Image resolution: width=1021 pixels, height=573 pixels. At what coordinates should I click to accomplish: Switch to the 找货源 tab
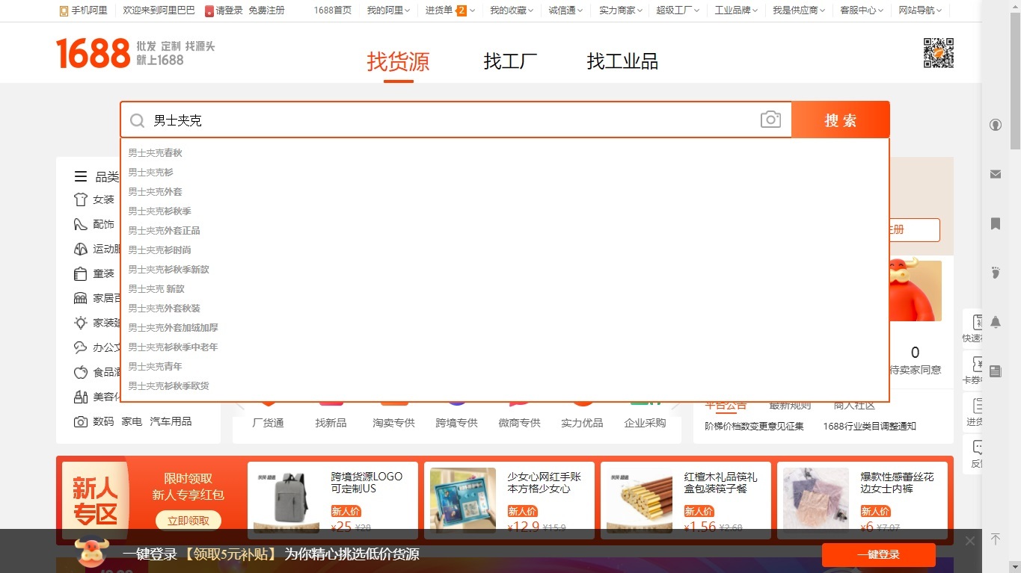pos(398,61)
